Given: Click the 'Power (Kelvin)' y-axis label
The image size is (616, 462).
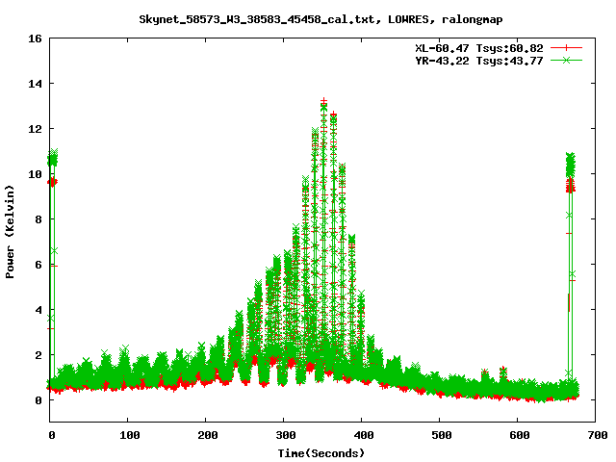Looking at the screenshot, I should 10,232.
